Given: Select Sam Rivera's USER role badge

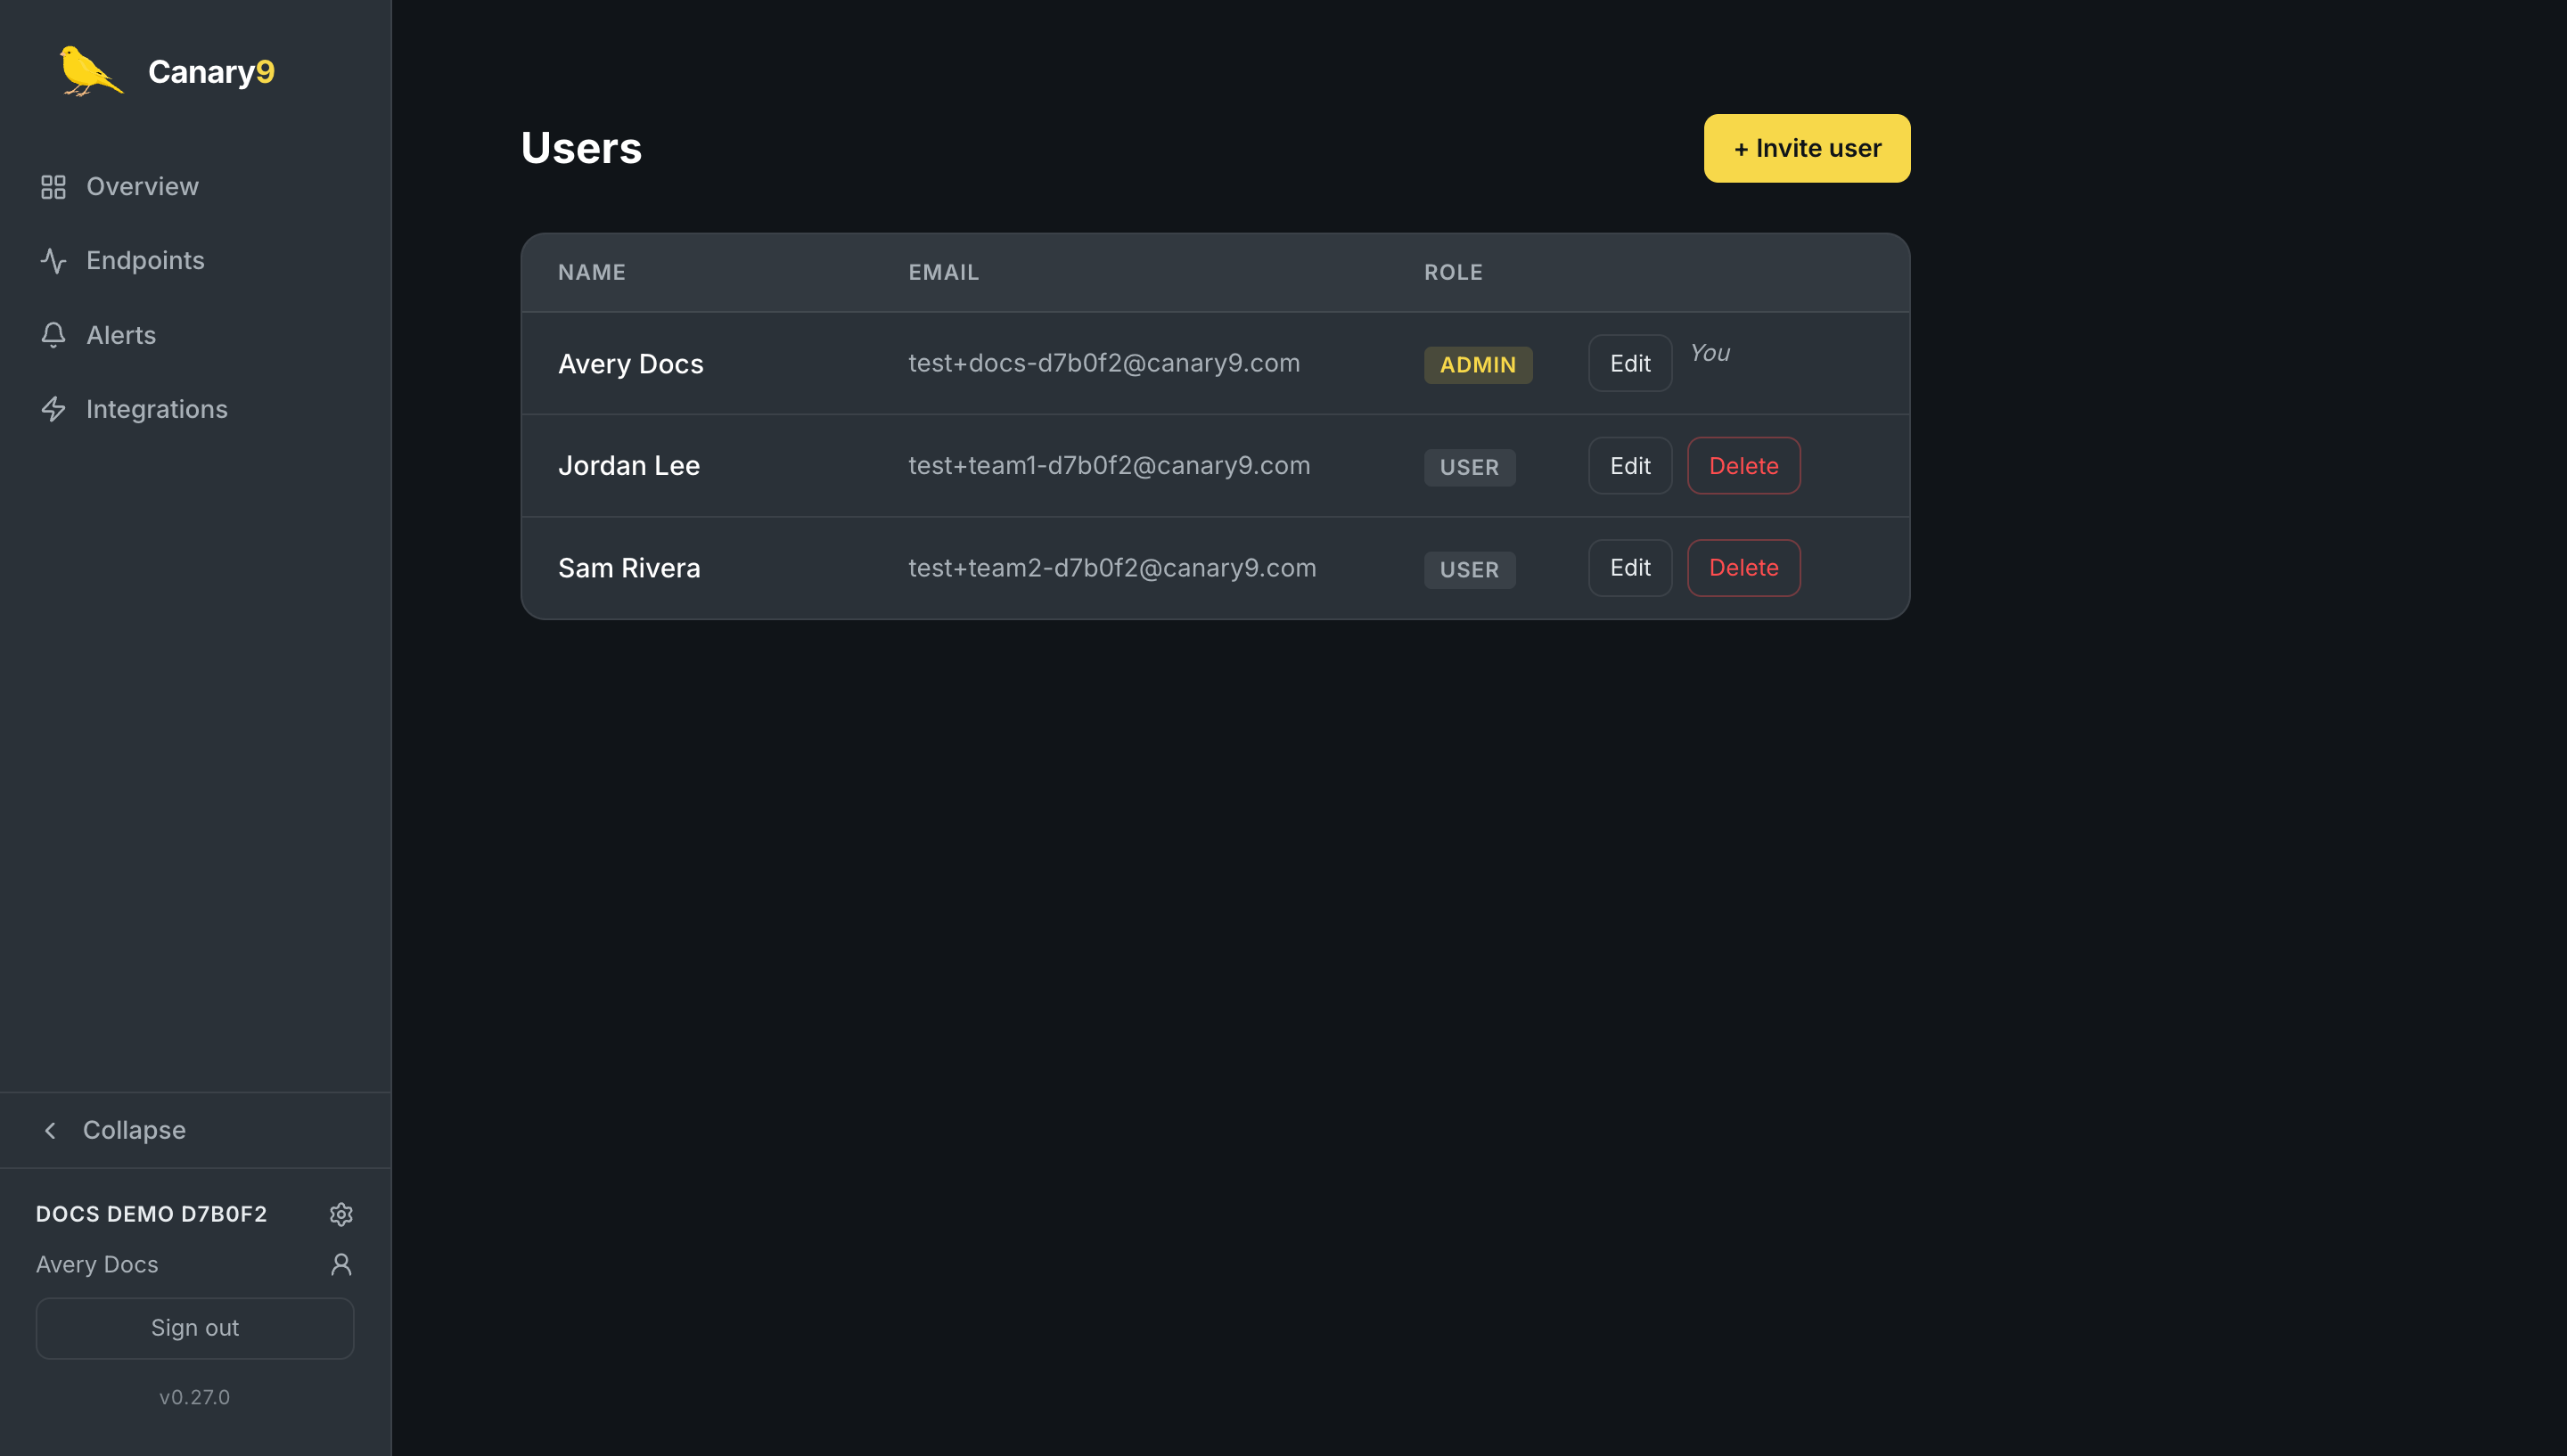Looking at the screenshot, I should pyautogui.click(x=1468, y=570).
